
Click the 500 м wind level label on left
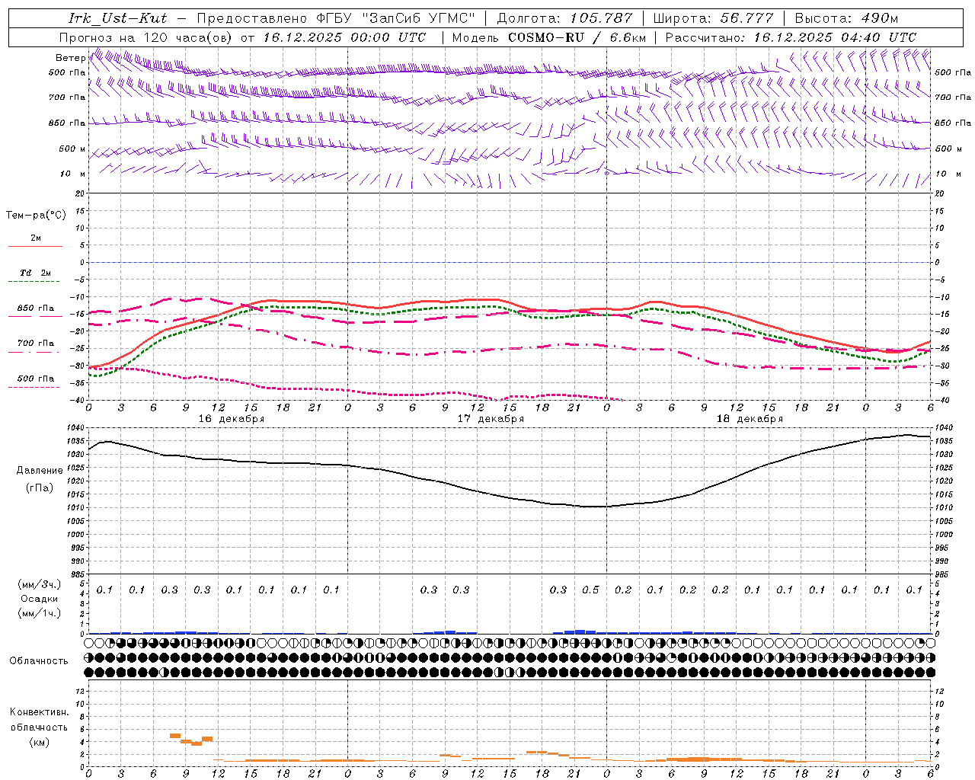click(x=73, y=149)
